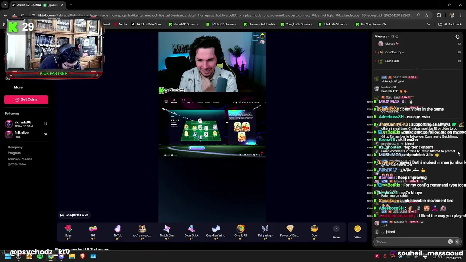Image resolution: width=466 pixels, height=262 pixels.
Task: Click the live stream video
Action: [x=212, y=127]
